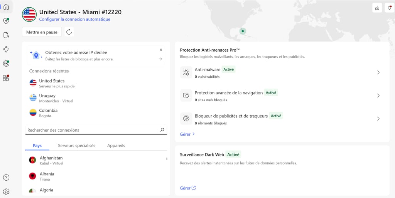Image resolution: width=395 pixels, height=198 pixels.
Task: Click the Anti-malware Activé badge
Action: 228,69
